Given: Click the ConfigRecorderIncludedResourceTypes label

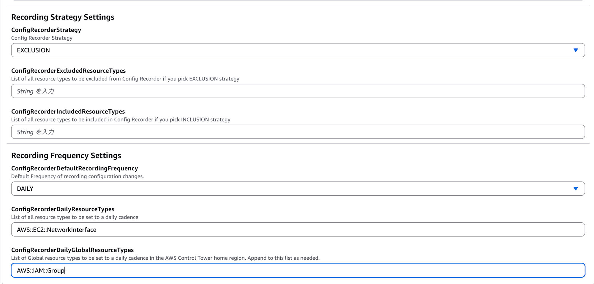Looking at the screenshot, I should 68,112.
